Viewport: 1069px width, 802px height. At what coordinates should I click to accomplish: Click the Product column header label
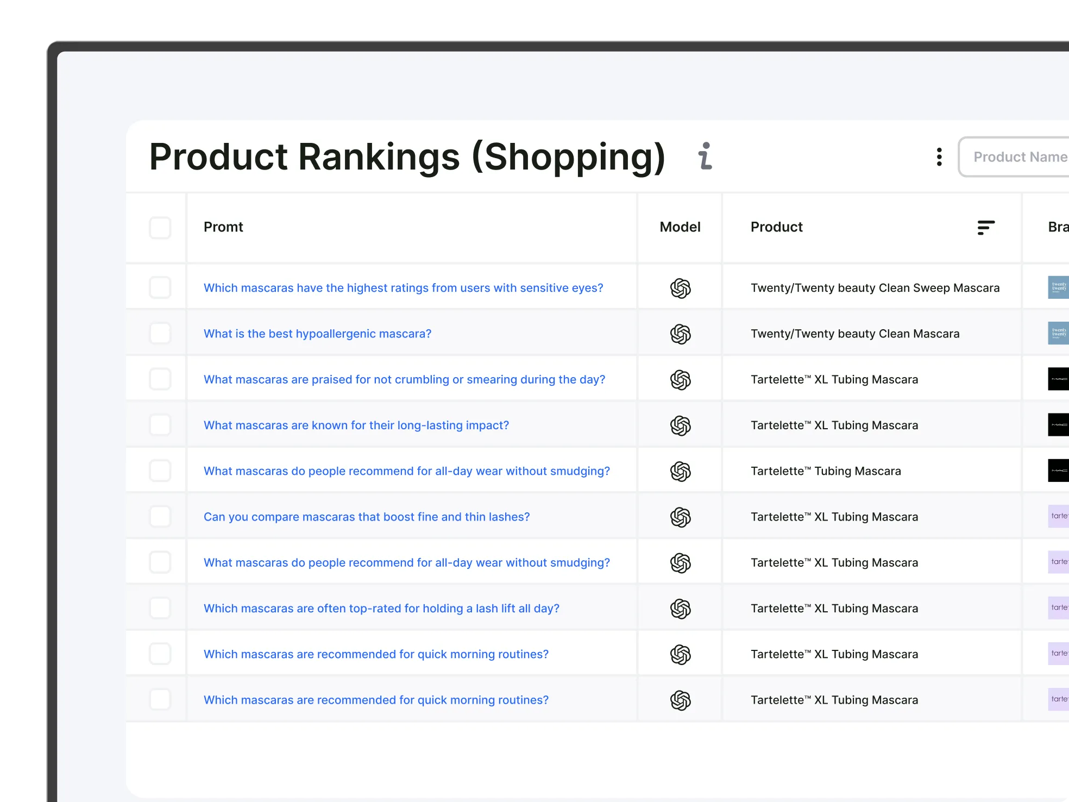(x=776, y=227)
